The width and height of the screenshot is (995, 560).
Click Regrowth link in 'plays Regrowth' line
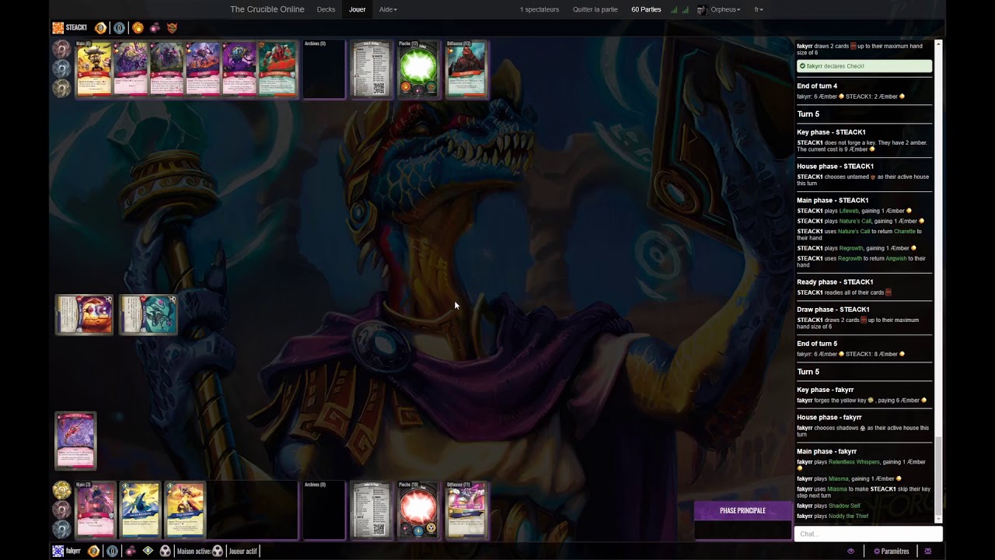[851, 248]
